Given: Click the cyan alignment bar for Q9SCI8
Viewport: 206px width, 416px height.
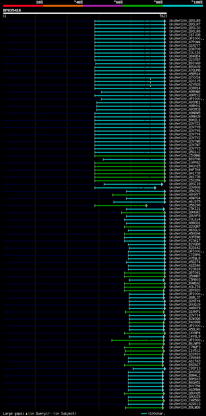Looking at the screenshot, I should 133,184.
